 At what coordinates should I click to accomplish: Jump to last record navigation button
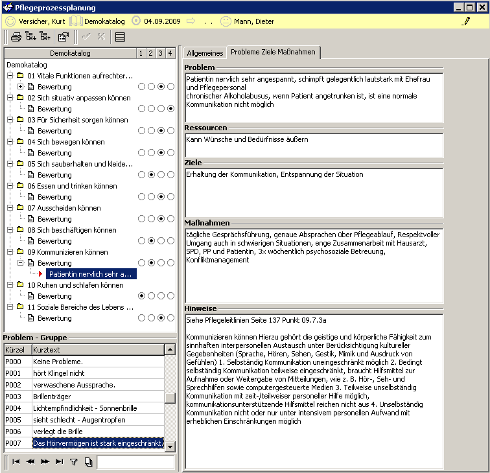[59, 462]
